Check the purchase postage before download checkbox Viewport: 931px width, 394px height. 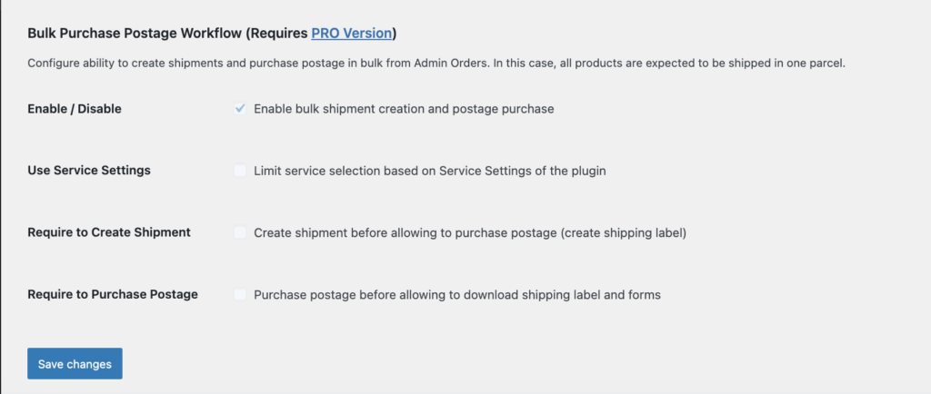(x=240, y=294)
